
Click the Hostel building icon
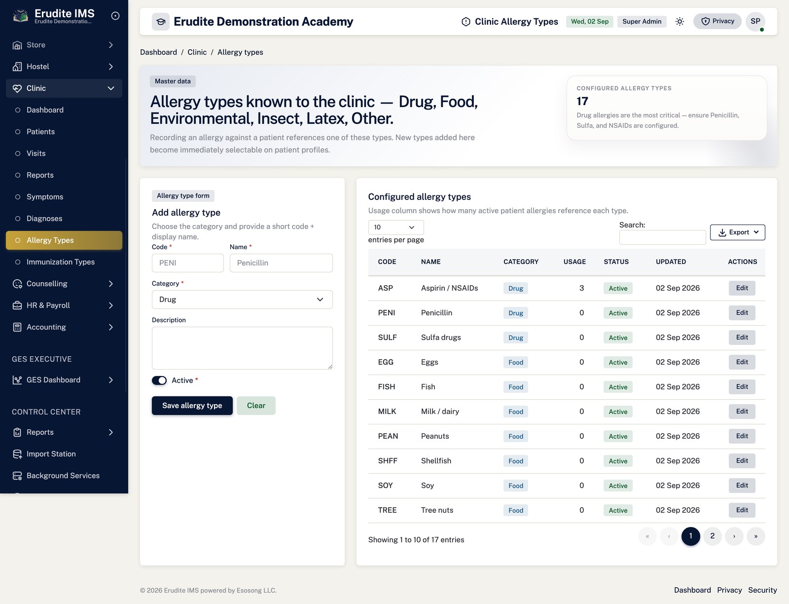coord(17,67)
